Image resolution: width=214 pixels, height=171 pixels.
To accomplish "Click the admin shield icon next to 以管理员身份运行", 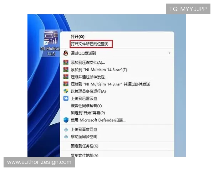I will point(66,91).
